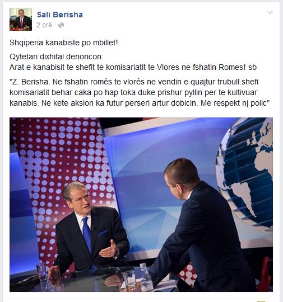283x302 pixels.
Task: Click the public globe privacy icon
Action: pos(61,25)
